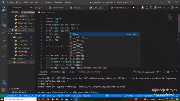Open the Archivo menu
The width and height of the screenshot is (180, 101).
coord(10,2)
